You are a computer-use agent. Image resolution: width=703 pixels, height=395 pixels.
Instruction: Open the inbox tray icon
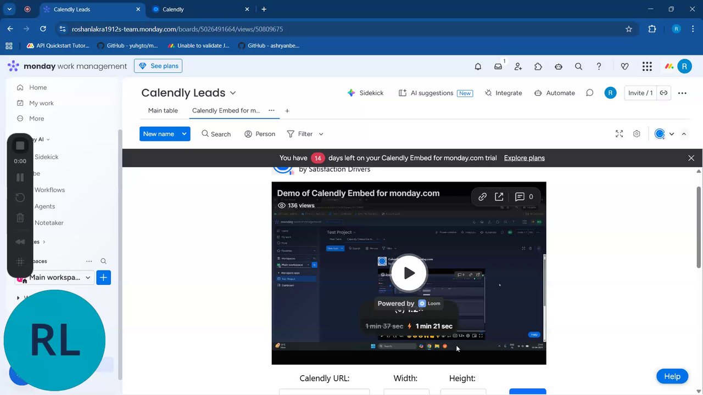pos(498,66)
